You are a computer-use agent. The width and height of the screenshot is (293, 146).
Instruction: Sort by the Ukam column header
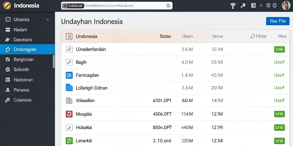coord(187,36)
